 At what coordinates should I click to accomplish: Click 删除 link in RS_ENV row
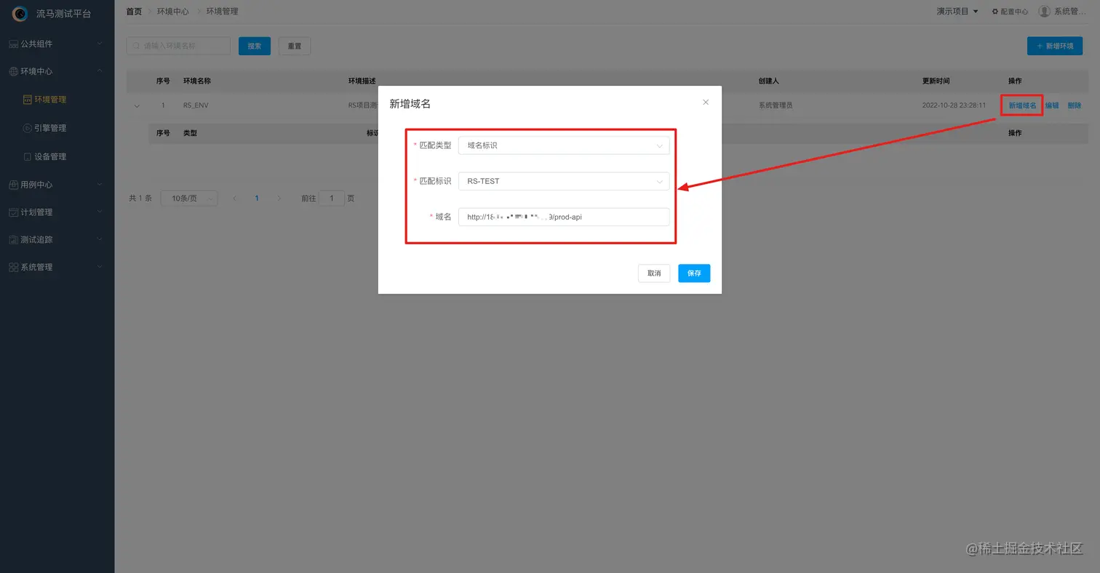point(1075,105)
